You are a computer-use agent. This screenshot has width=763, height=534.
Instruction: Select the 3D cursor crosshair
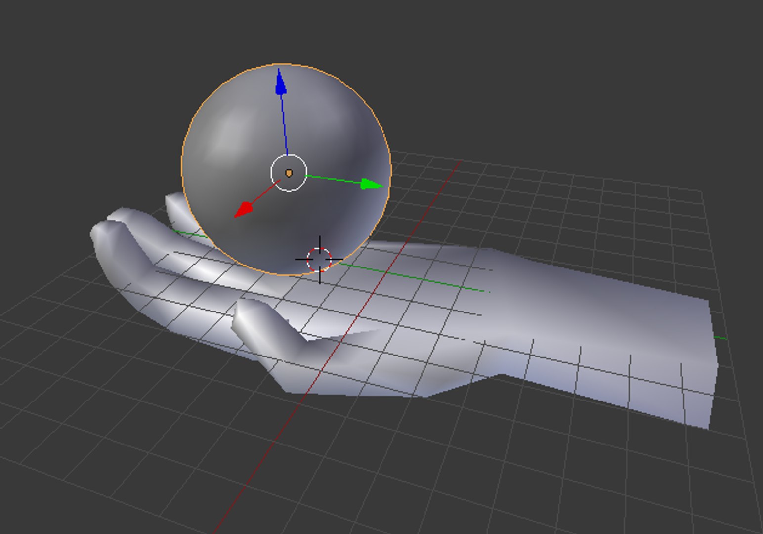320,260
